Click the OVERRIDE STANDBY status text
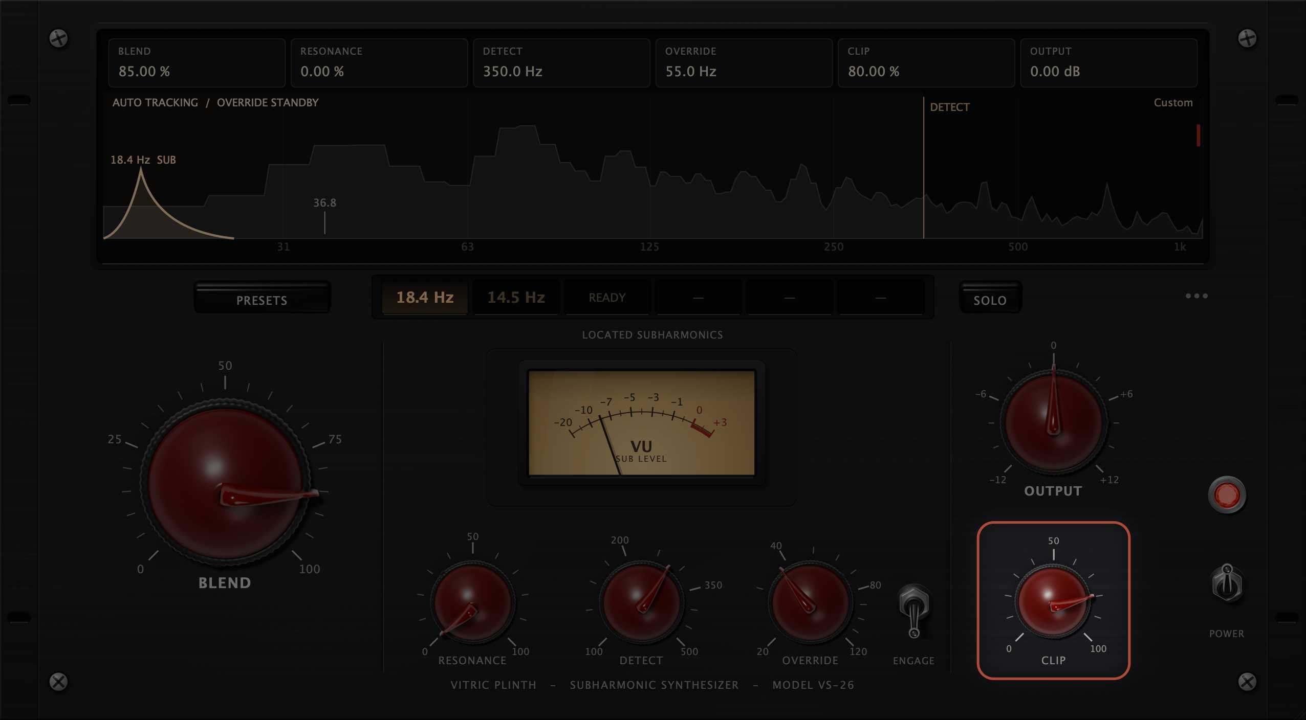Screen dimensions: 1306x720 click(x=268, y=103)
